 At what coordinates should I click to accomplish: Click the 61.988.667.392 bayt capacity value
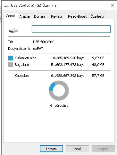(68, 76)
